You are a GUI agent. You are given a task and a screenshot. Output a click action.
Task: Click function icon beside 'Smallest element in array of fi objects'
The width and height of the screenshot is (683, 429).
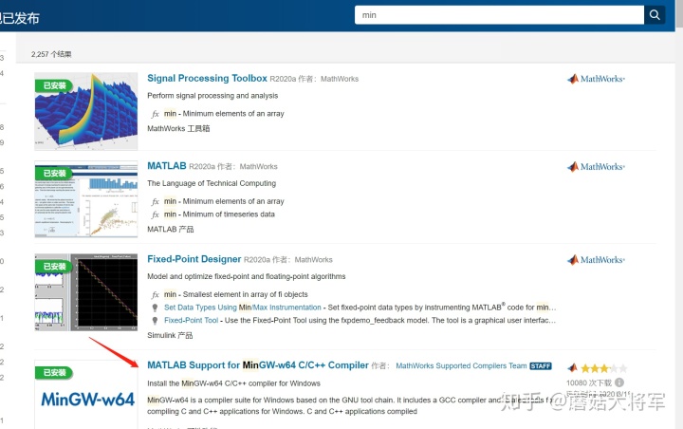pos(155,295)
